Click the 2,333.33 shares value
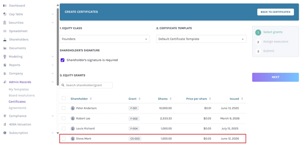The image size is (300, 145). (x=166, y=118)
